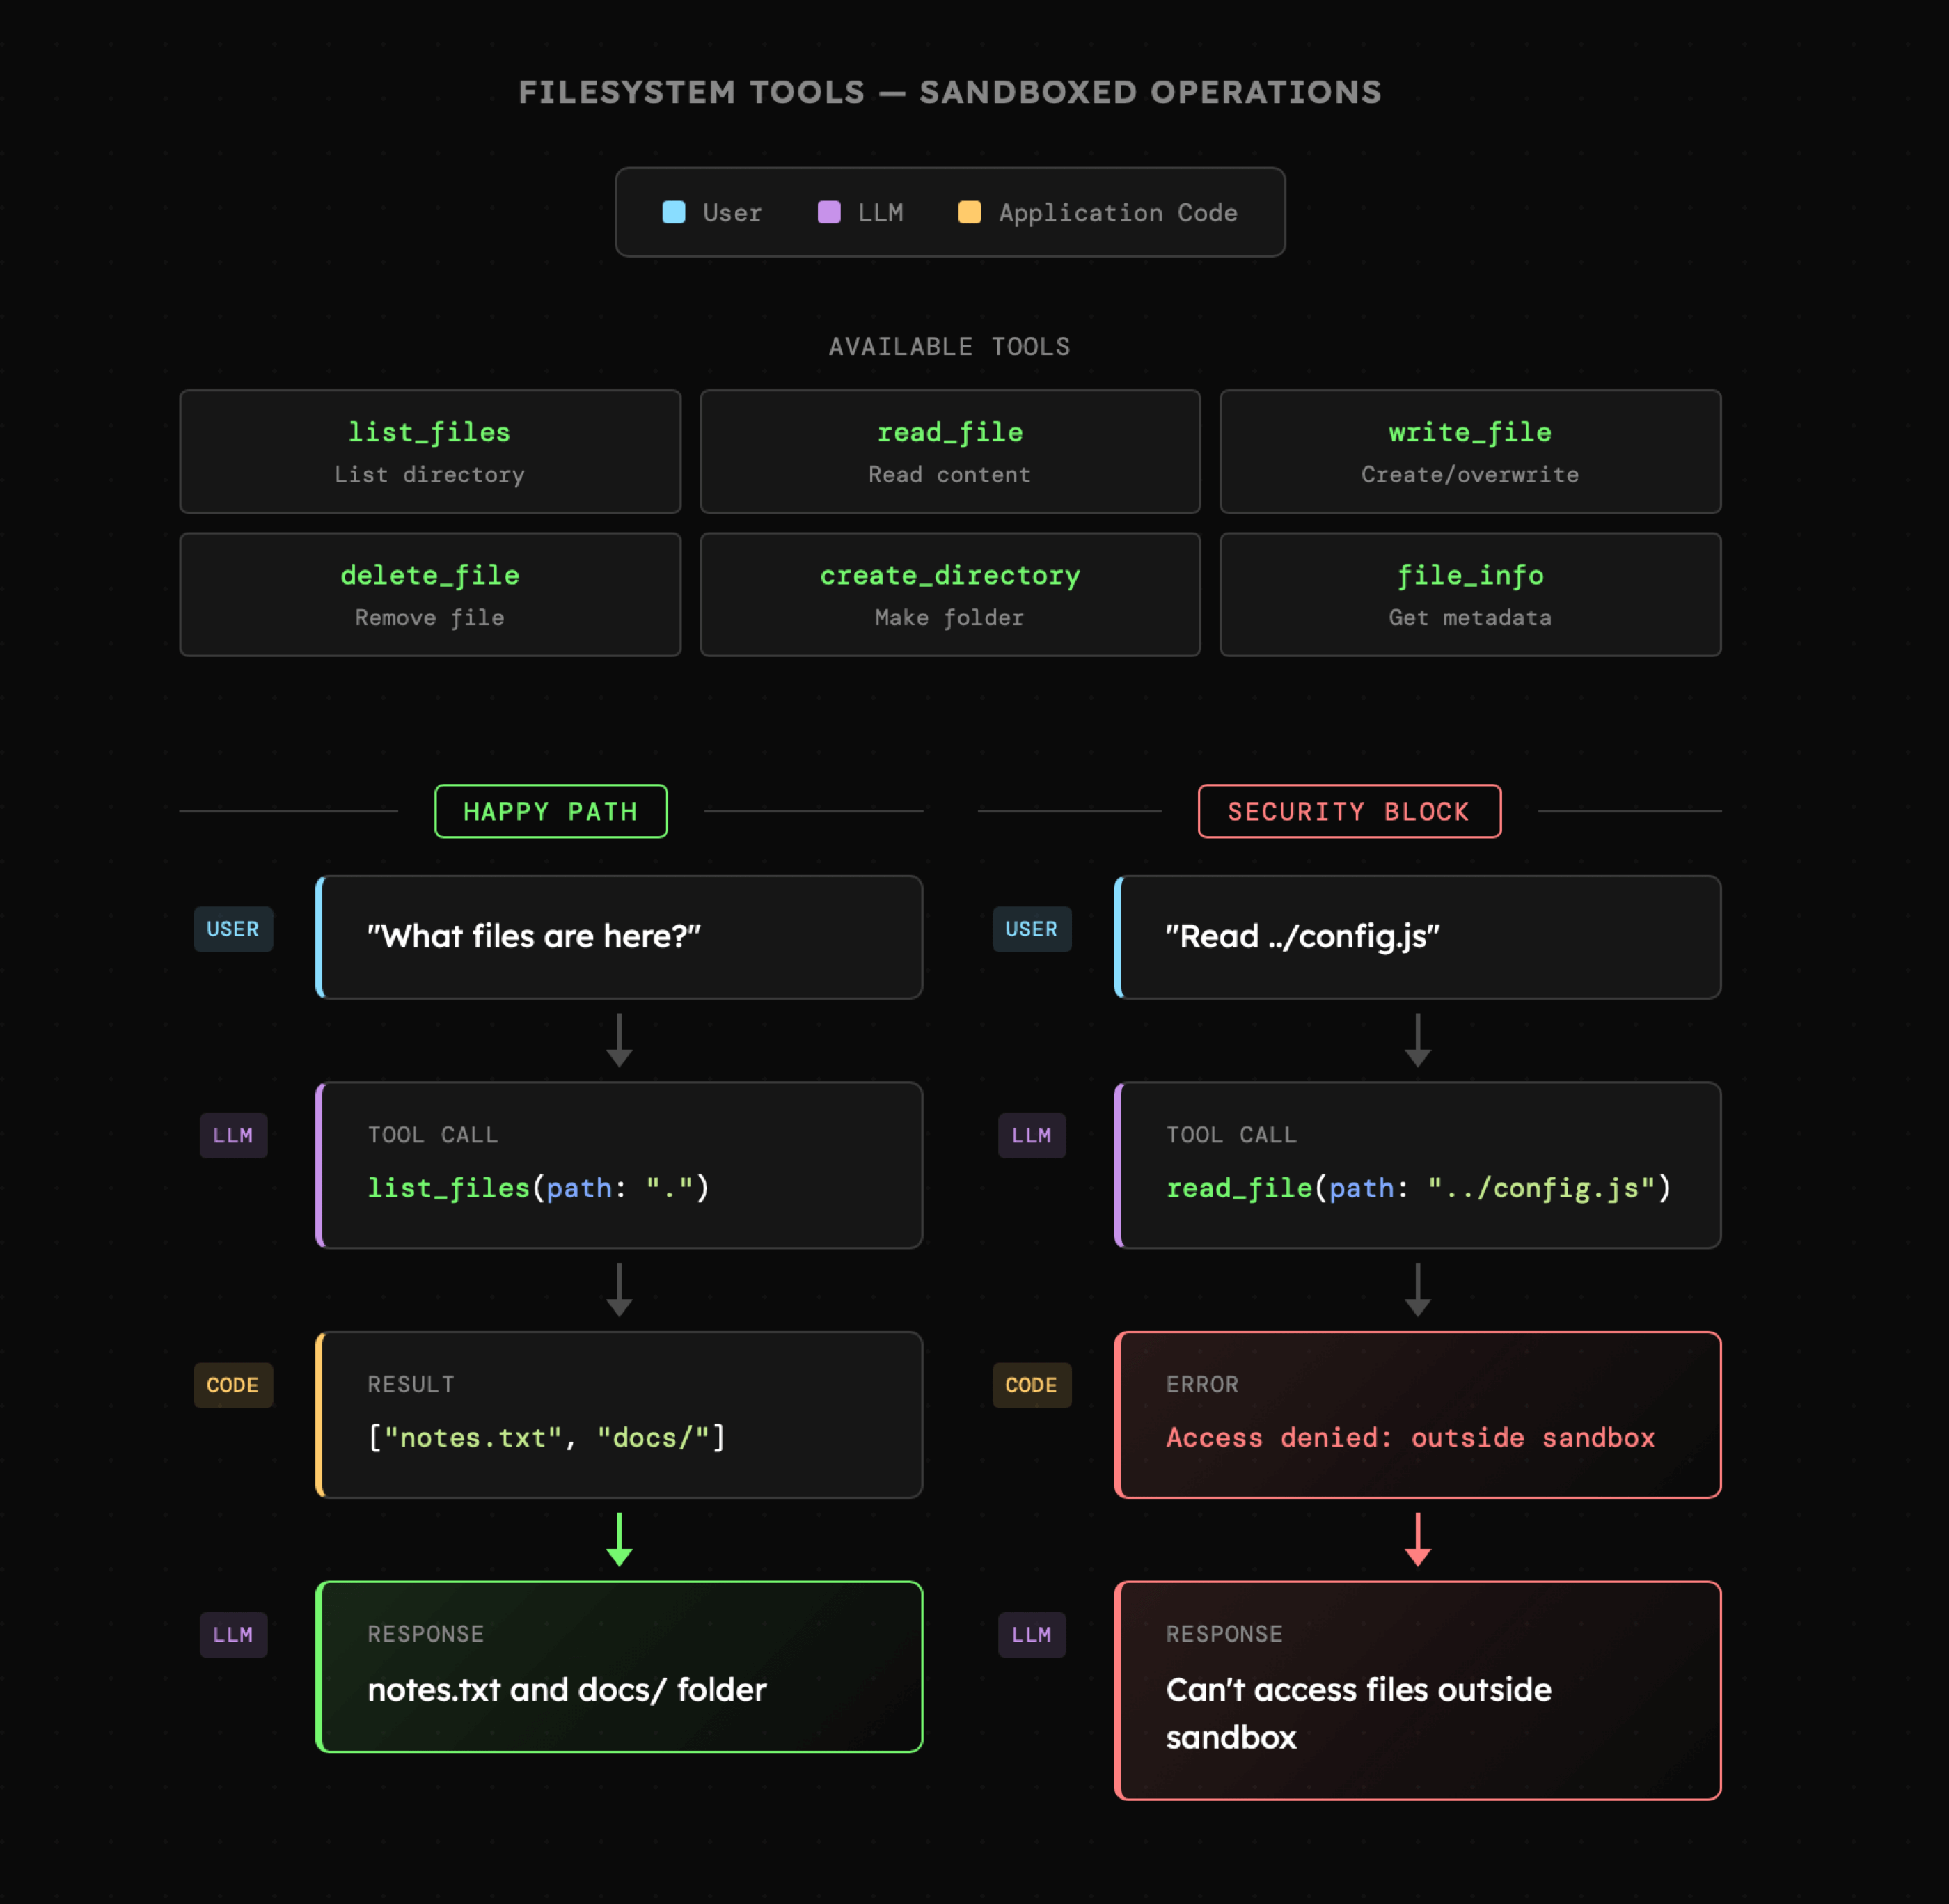Click the purple LLM legend swatch
The height and width of the screenshot is (1904, 1949).
tap(829, 212)
